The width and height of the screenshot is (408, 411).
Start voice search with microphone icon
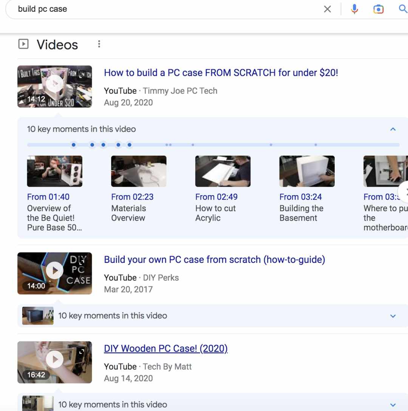click(354, 9)
